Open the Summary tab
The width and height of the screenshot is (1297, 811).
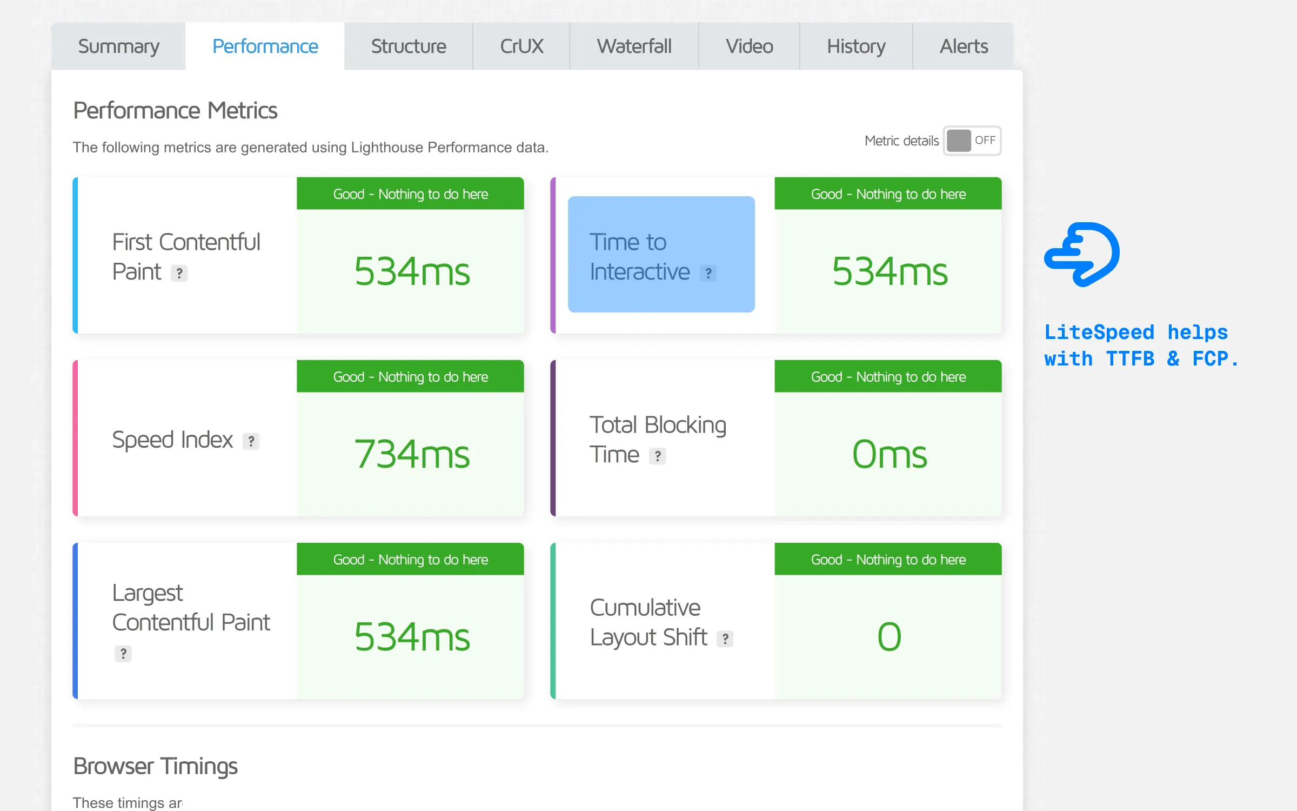(118, 46)
